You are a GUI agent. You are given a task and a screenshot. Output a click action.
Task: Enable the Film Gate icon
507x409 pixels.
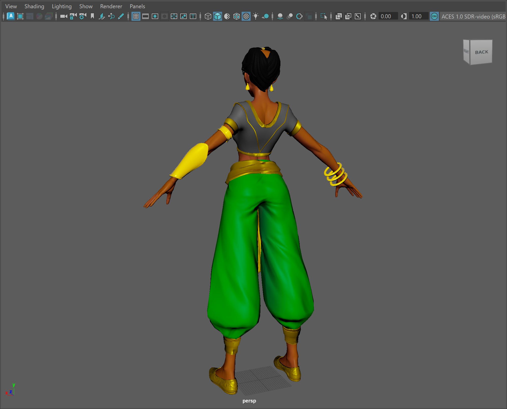[x=145, y=17]
